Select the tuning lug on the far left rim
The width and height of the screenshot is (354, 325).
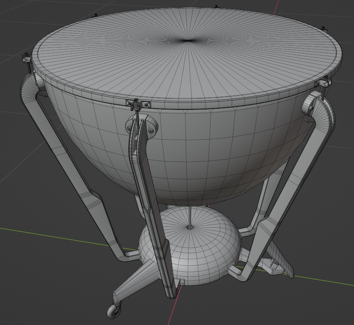coord(27,59)
